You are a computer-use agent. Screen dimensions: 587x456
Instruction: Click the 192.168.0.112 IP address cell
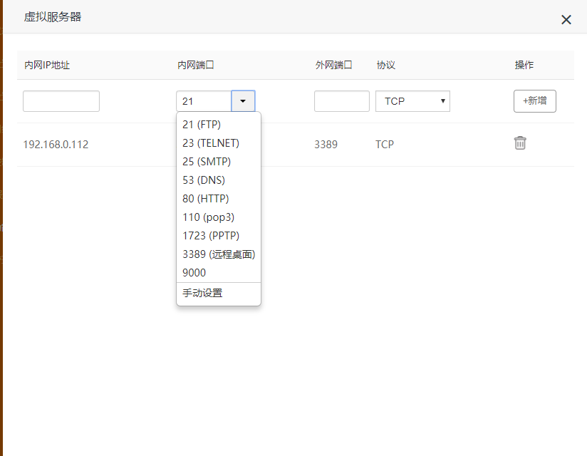[56, 145]
